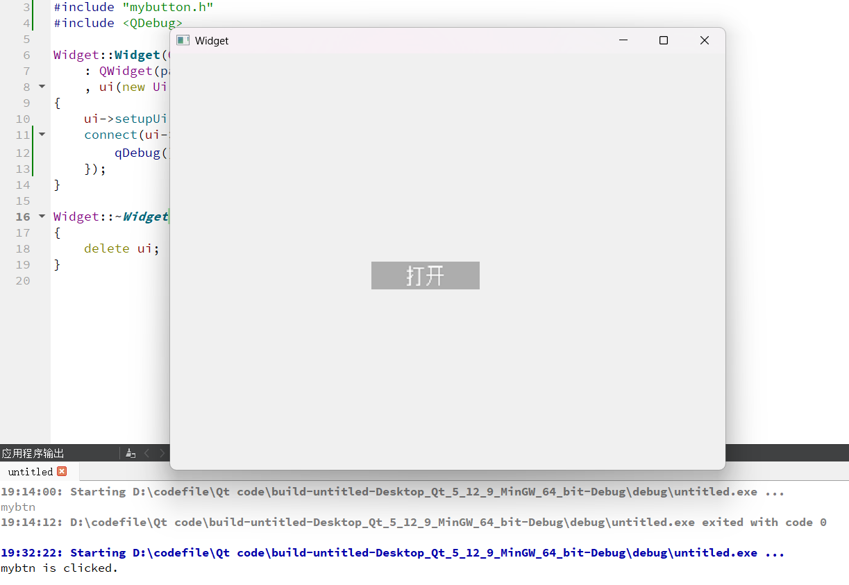Click the 19:14:00 Starting output line
The width and height of the screenshot is (849, 585).
tap(393, 491)
